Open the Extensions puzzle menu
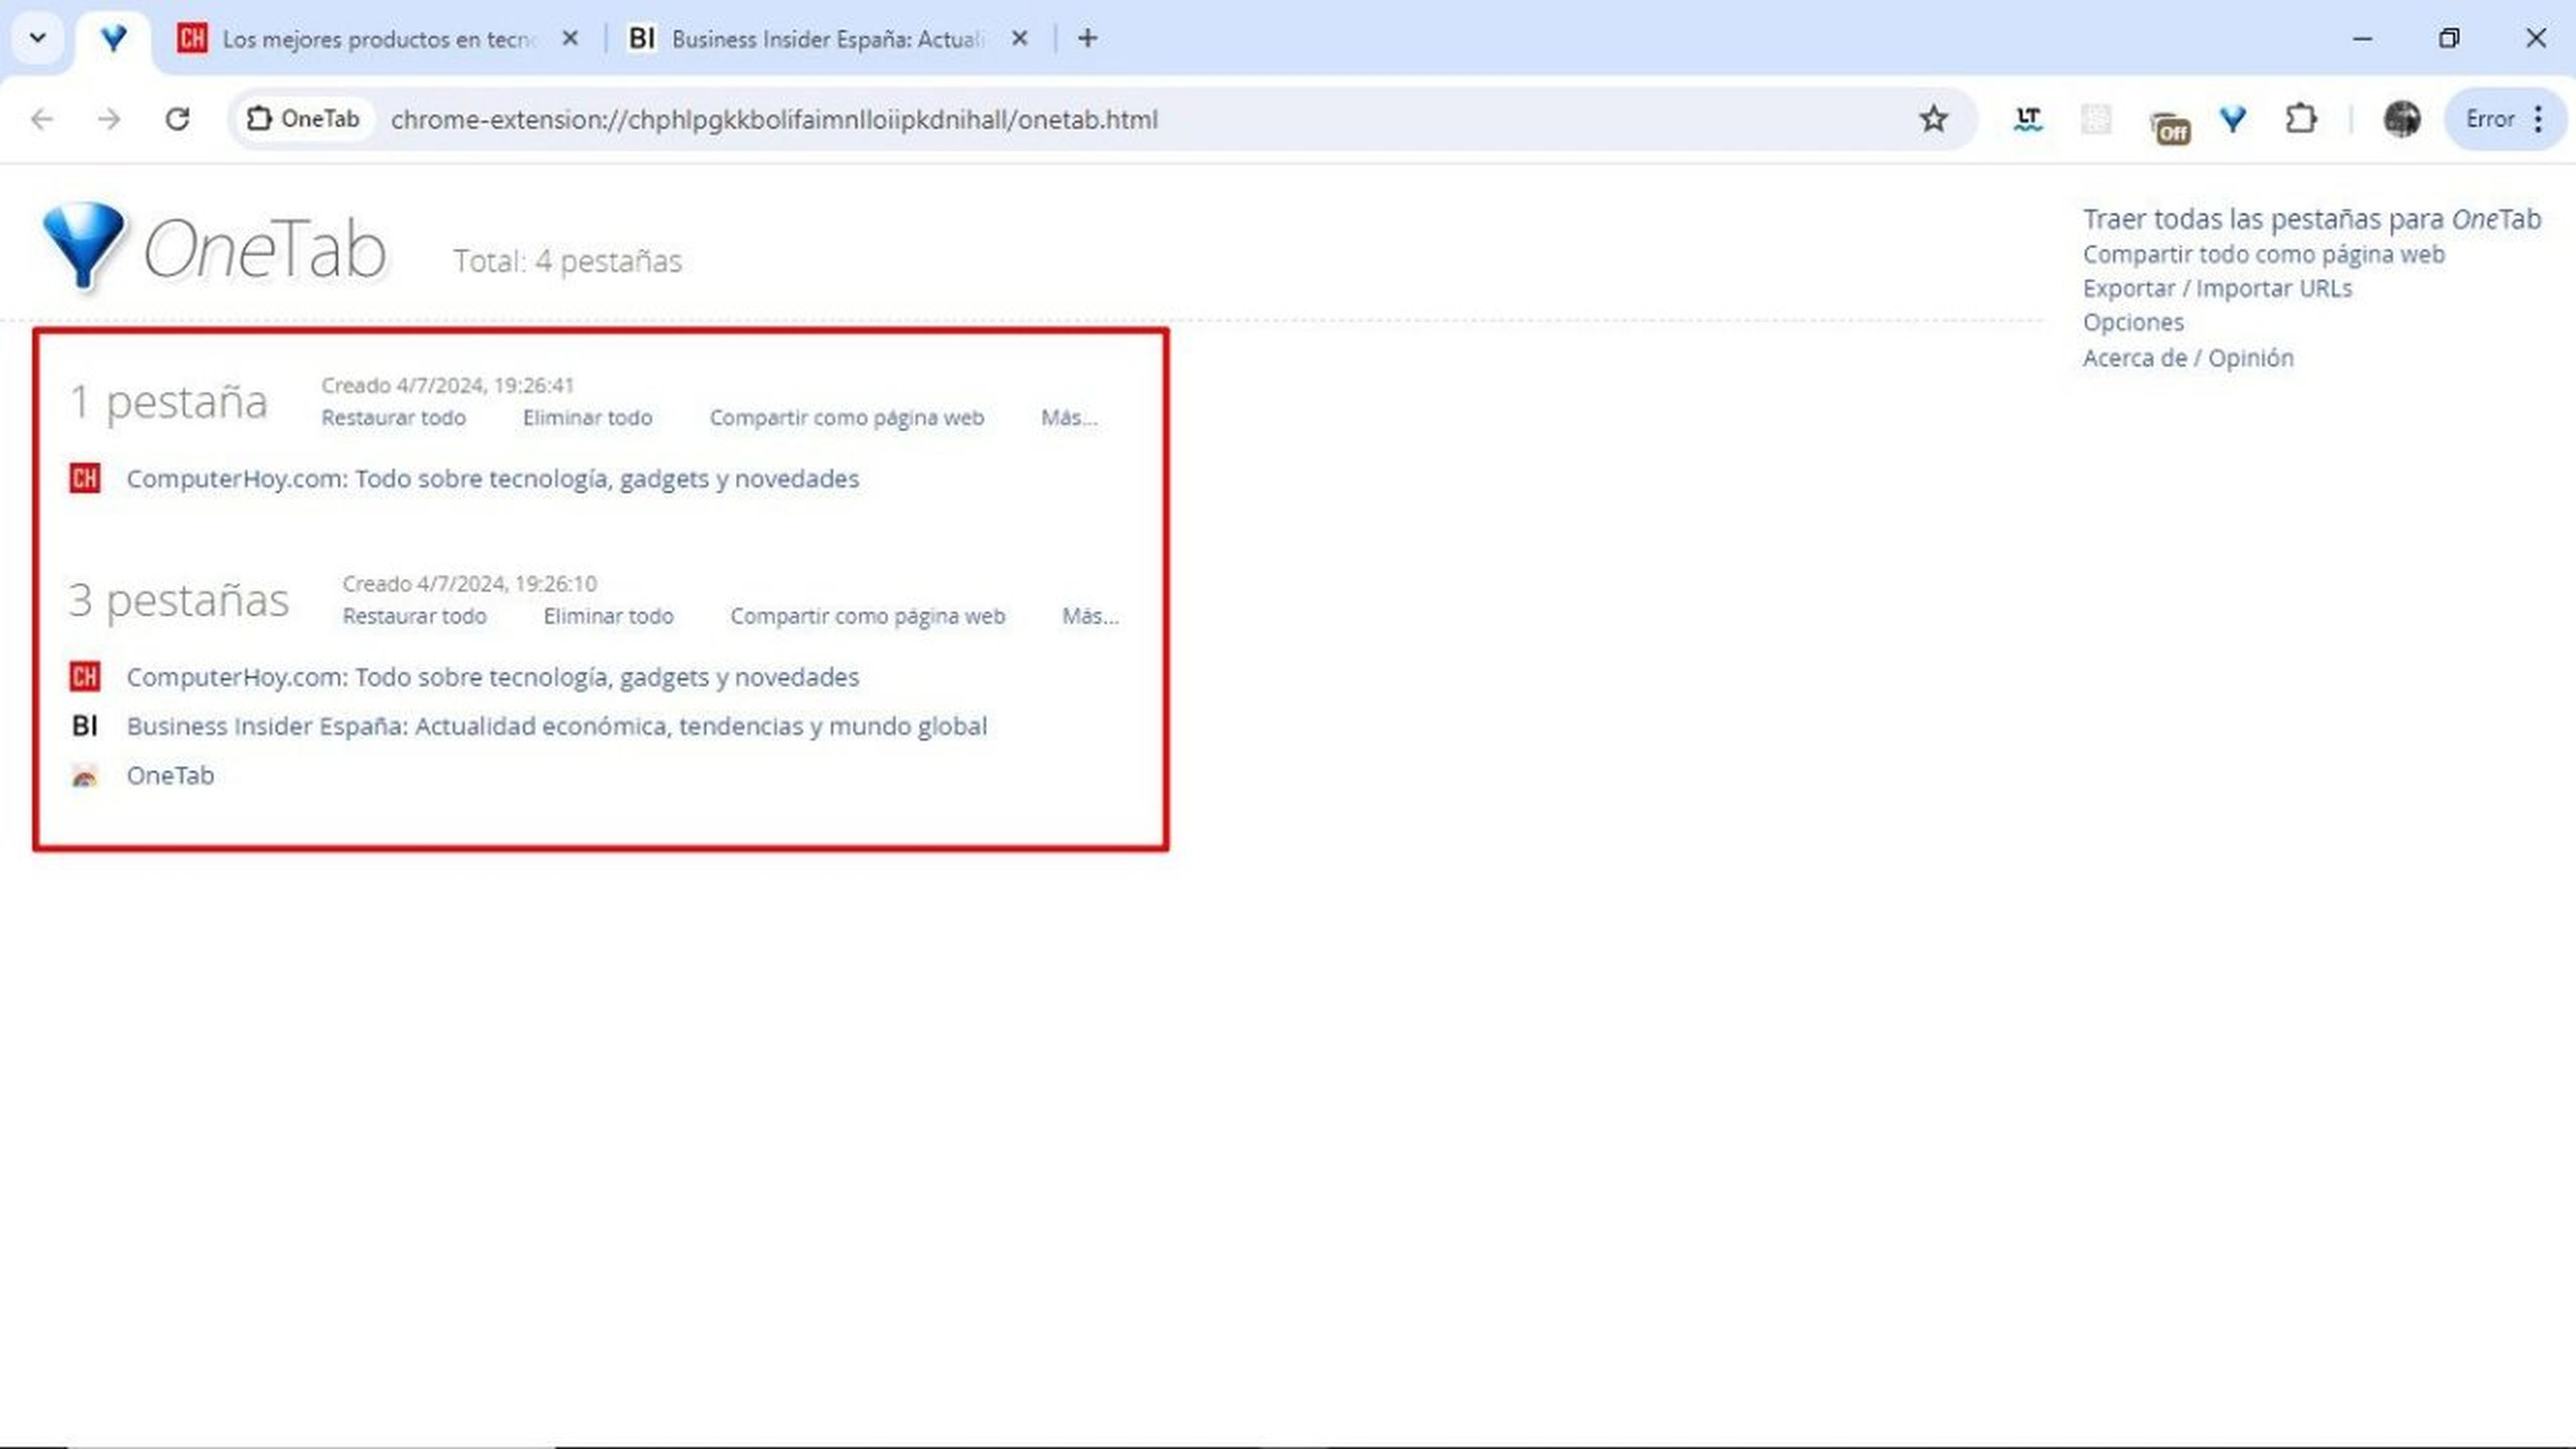 2301,119
